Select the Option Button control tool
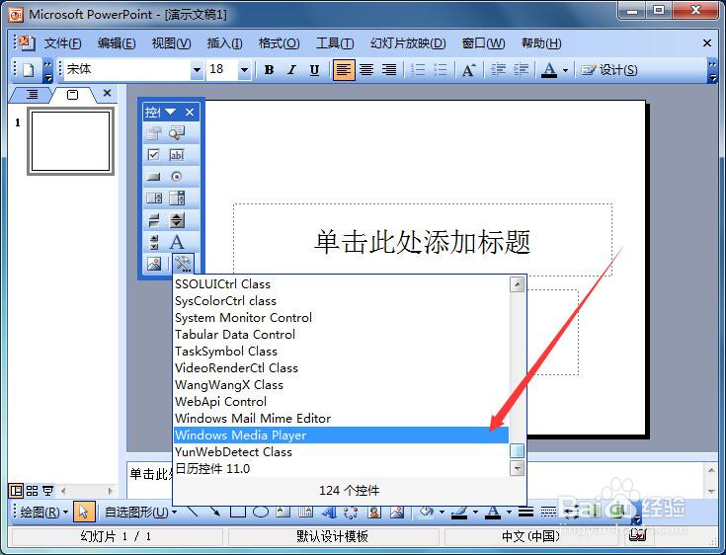 [x=177, y=177]
